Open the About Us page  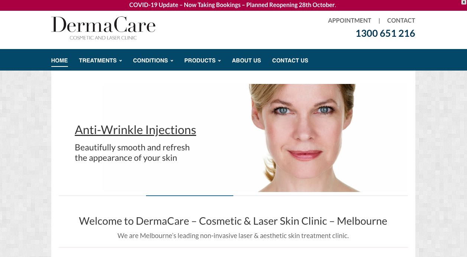pos(246,60)
